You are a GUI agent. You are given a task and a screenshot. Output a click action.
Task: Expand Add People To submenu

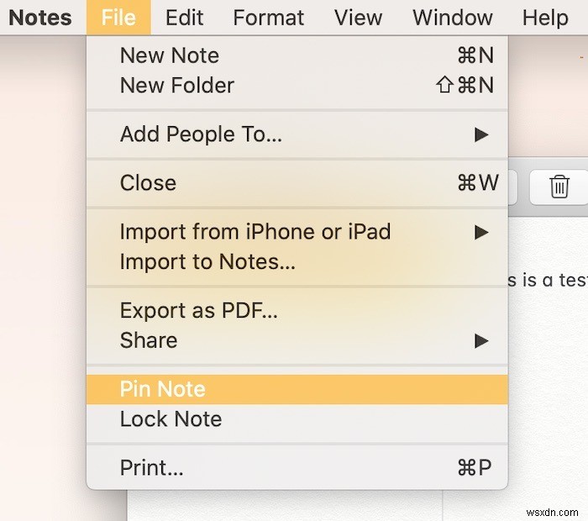click(x=297, y=134)
